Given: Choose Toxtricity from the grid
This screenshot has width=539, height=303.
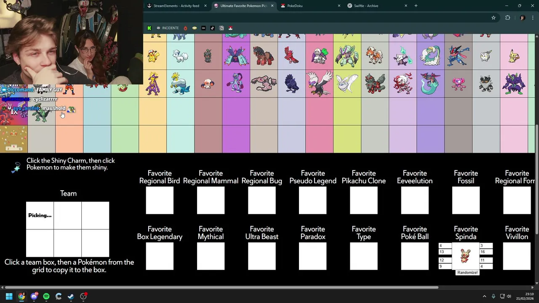Looking at the screenshot, I should click(x=153, y=83).
